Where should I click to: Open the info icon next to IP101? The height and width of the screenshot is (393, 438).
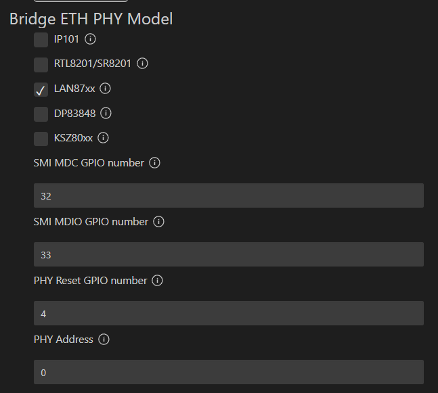[x=90, y=39]
